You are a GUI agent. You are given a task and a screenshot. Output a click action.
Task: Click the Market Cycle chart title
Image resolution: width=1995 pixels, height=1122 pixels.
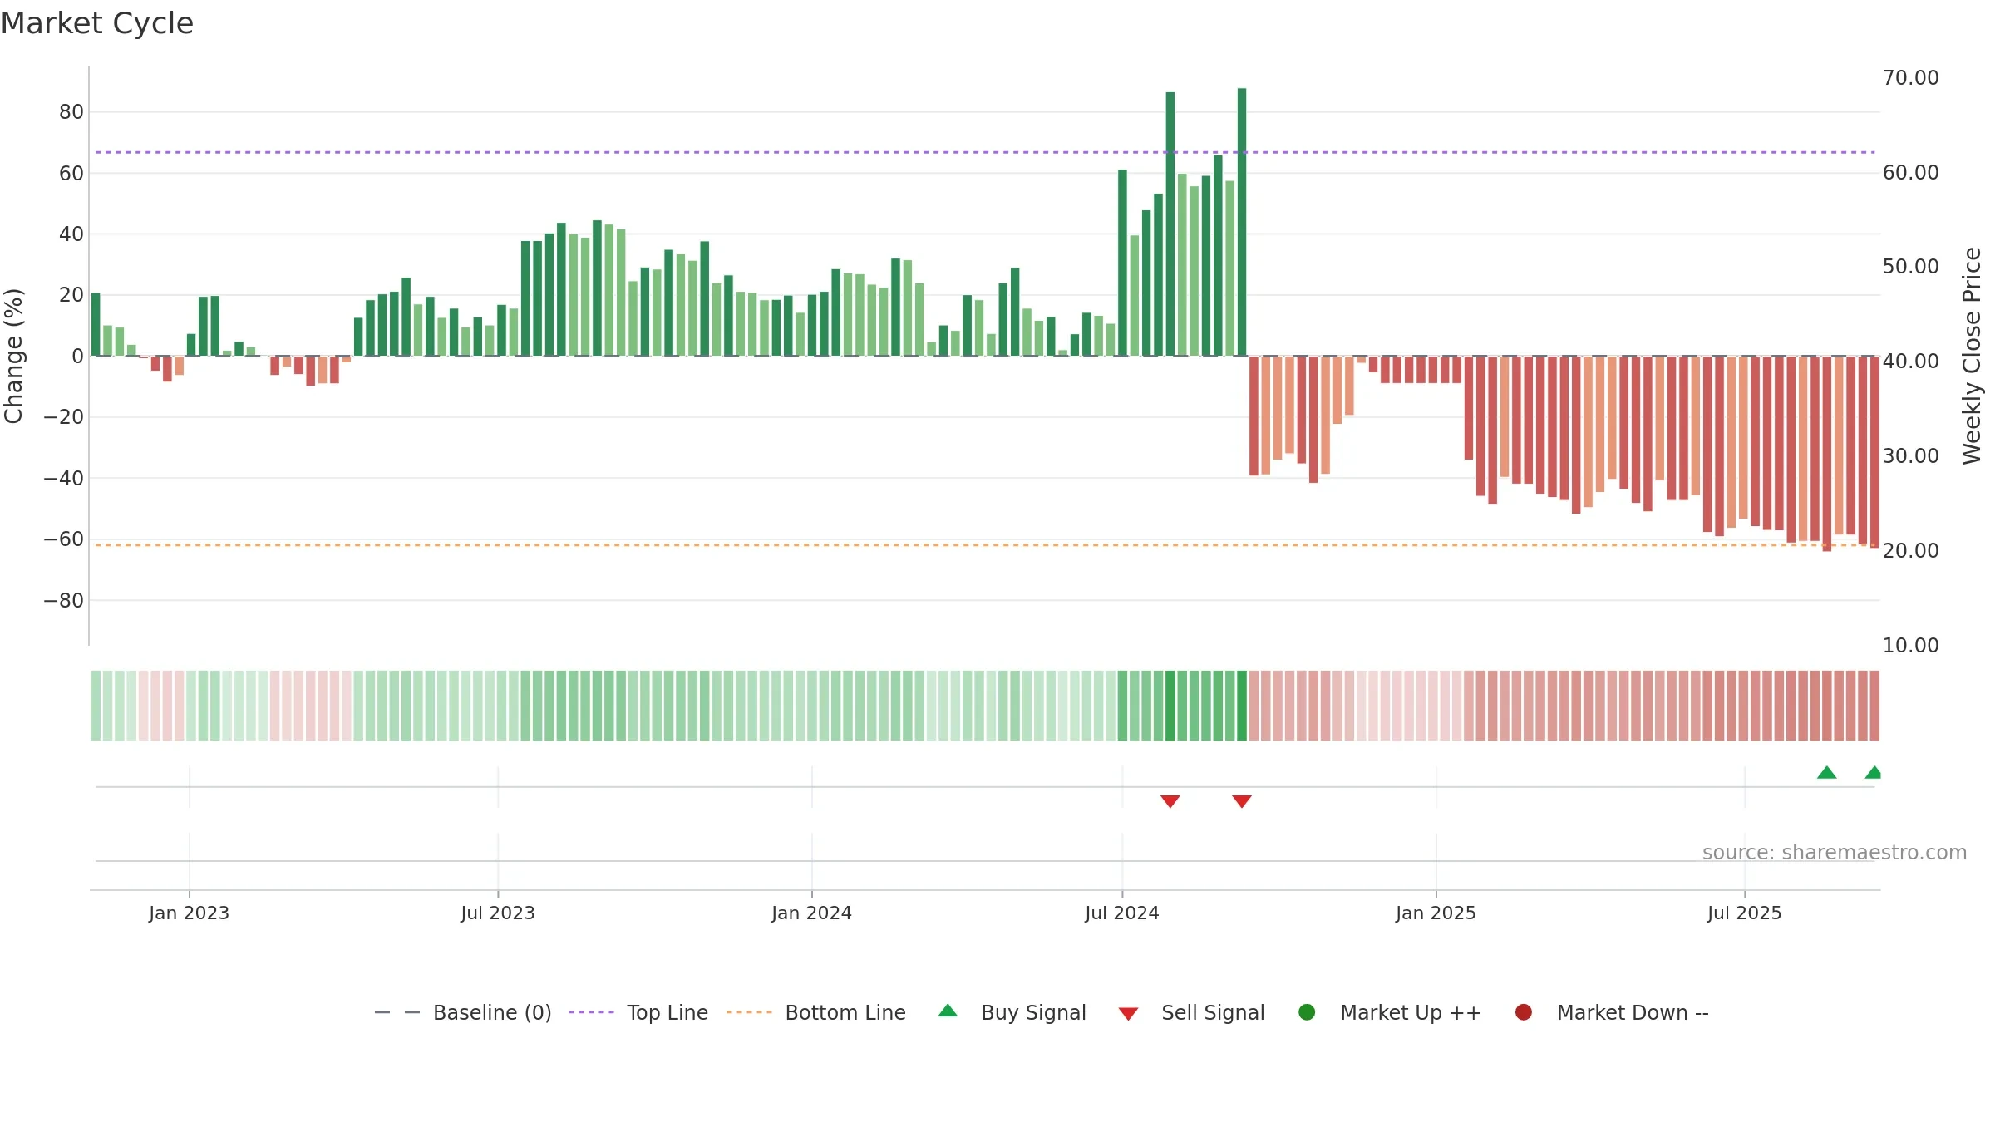point(97,23)
